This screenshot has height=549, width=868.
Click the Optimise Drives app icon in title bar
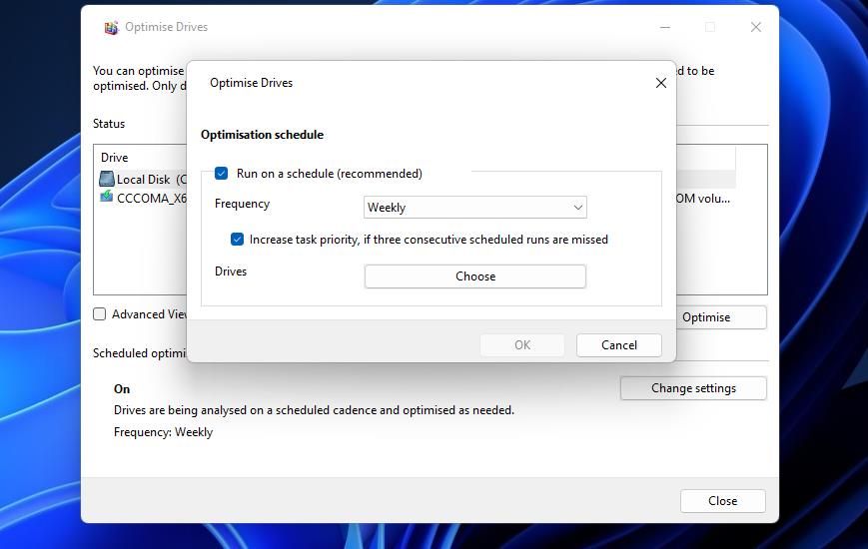tap(111, 27)
